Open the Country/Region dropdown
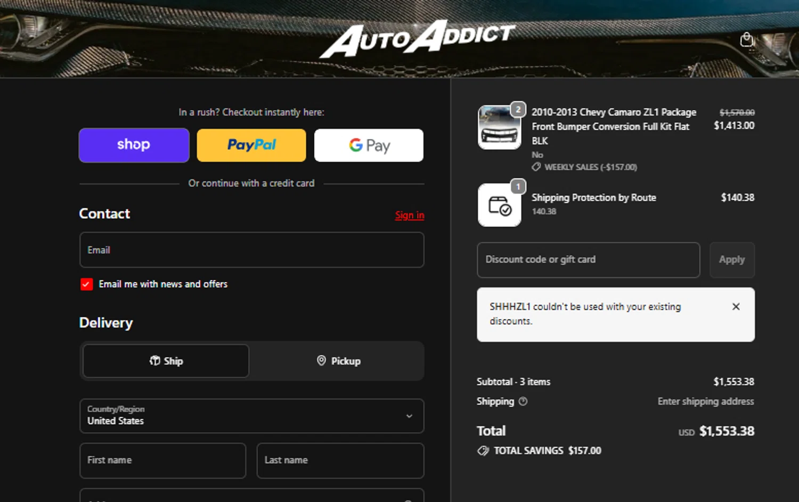The width and height of the screenshot is (799, 502). (251, 416)
